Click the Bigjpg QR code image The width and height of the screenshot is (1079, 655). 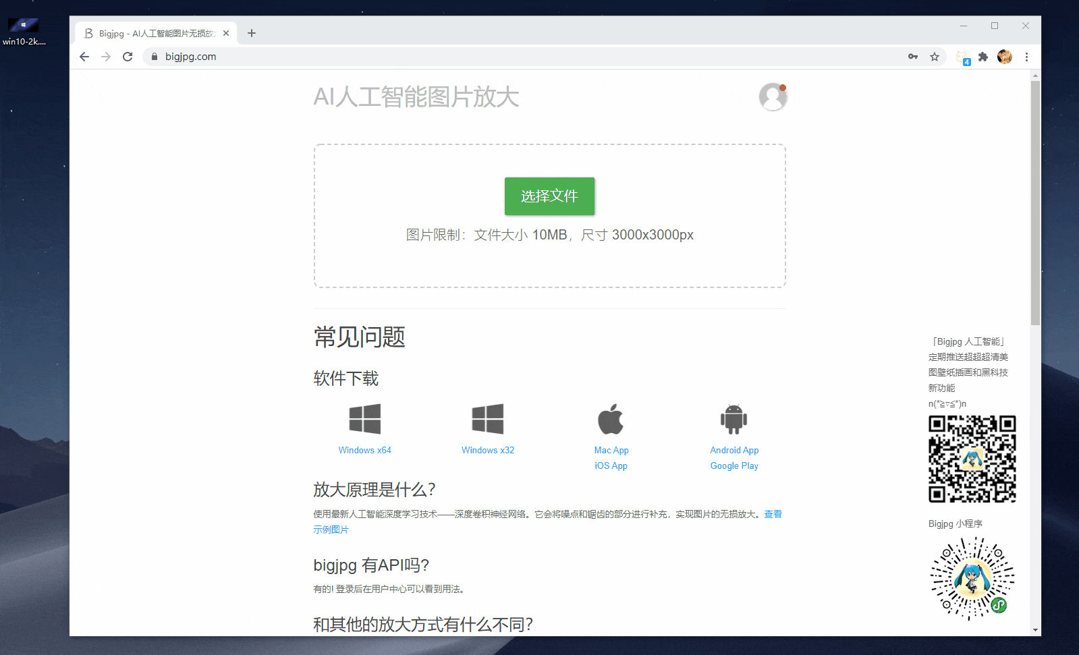coord(972,459)
